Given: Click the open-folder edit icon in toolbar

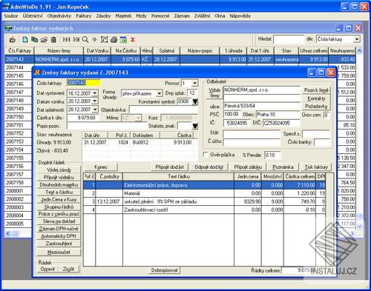Looking at the screenshot, I should (x=44, y=39).
